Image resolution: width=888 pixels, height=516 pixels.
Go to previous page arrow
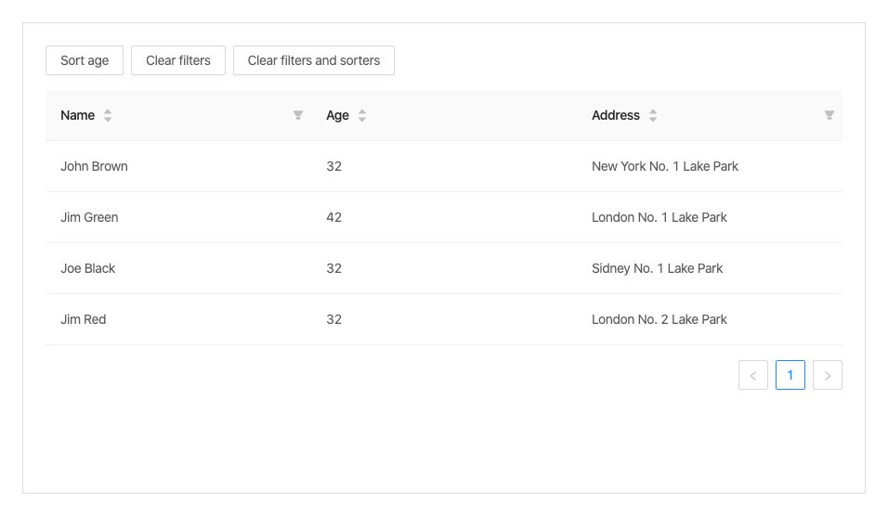click(753, 375)
